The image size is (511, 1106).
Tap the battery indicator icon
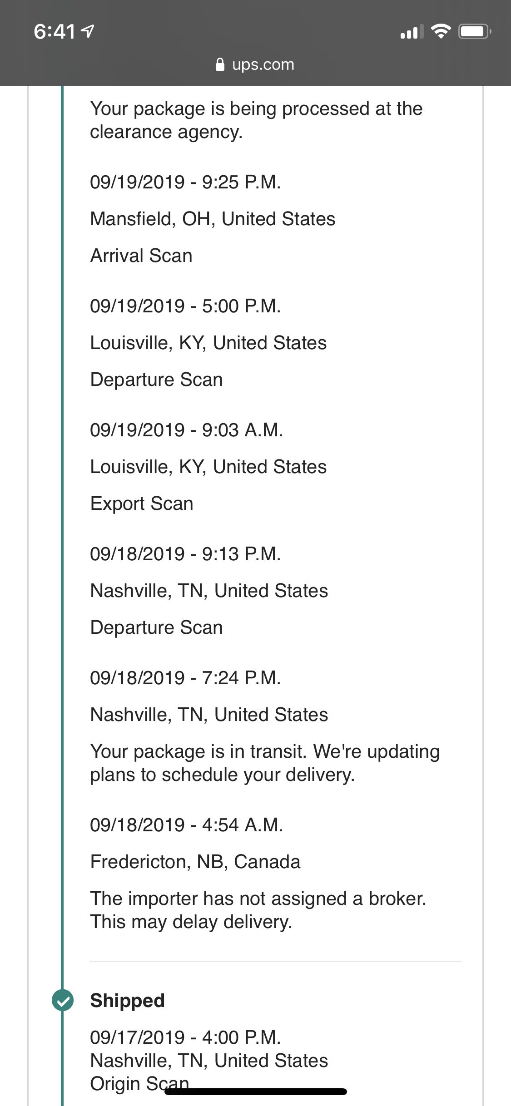tap(474, 32)
